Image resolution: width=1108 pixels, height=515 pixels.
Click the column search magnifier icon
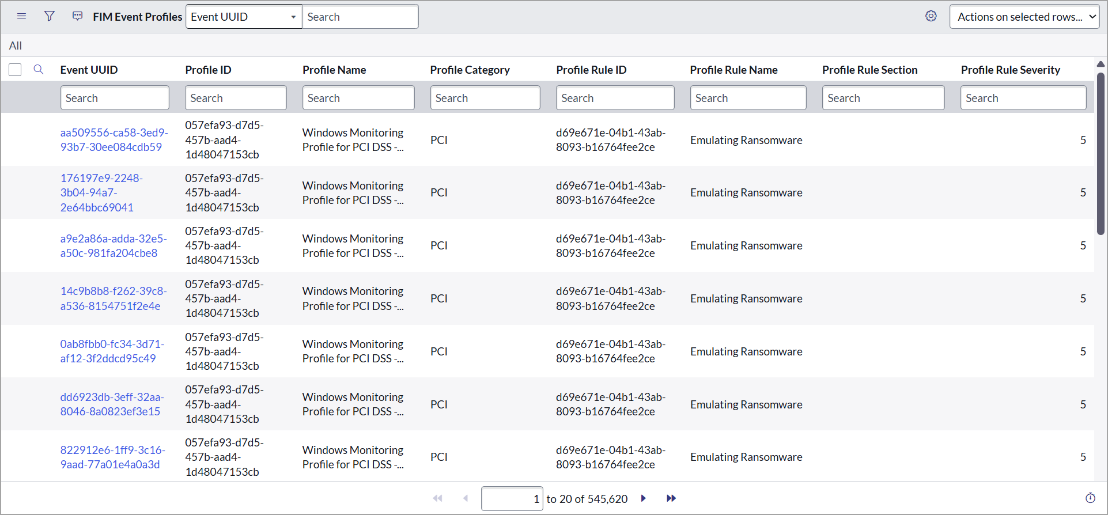[x=39, y=70]
